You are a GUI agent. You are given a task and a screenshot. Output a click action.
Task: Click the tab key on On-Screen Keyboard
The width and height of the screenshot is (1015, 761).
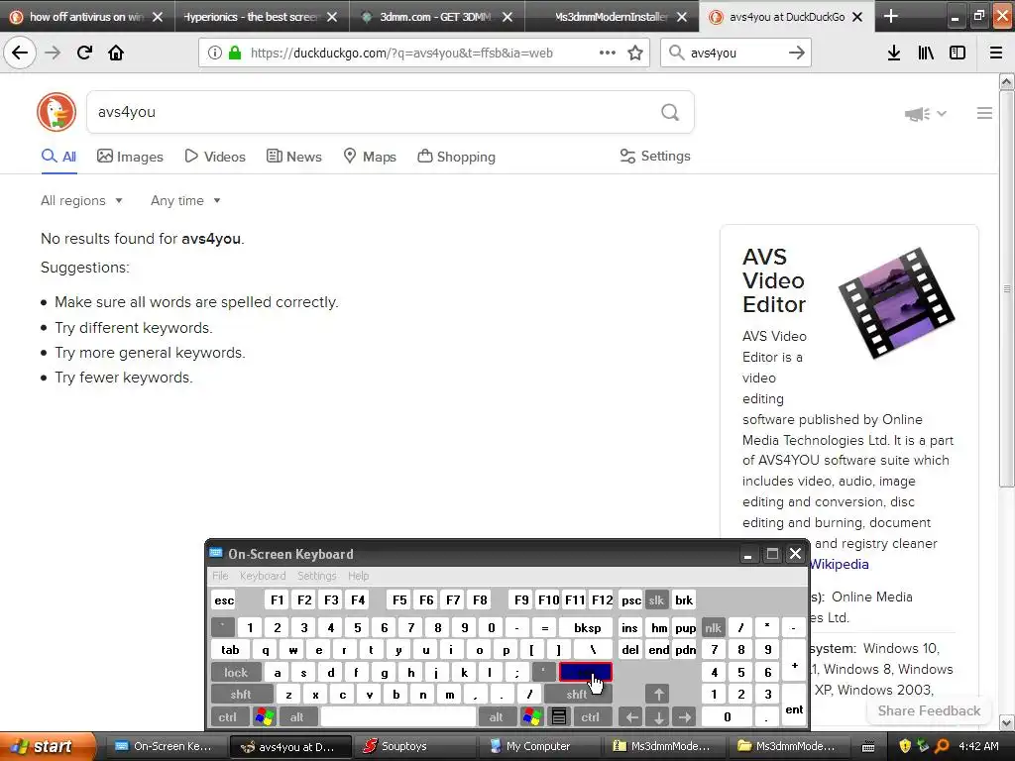point(230,650)
